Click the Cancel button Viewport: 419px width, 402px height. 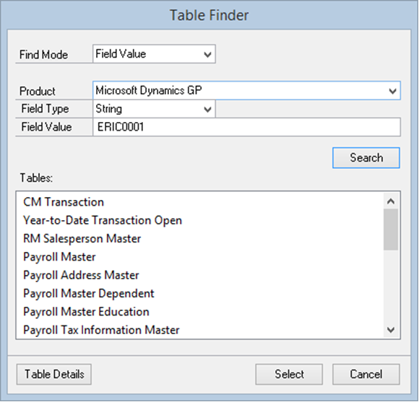coord(366,375)
